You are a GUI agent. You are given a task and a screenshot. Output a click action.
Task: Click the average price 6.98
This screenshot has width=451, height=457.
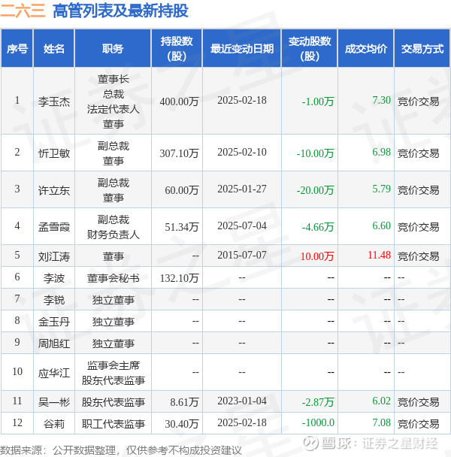(x=381, y=152)
